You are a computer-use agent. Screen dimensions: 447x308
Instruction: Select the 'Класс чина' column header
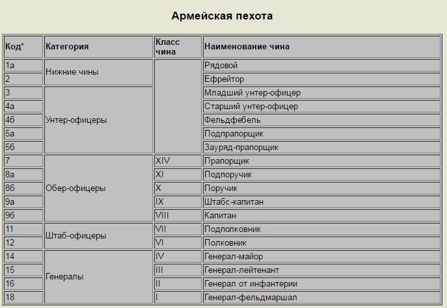pyautogui.click(x=178, y=47)
